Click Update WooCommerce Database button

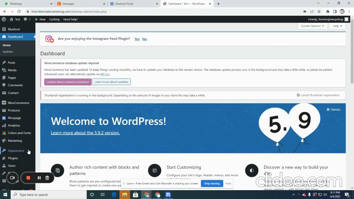pyautogui.click(x=68, y=82)
